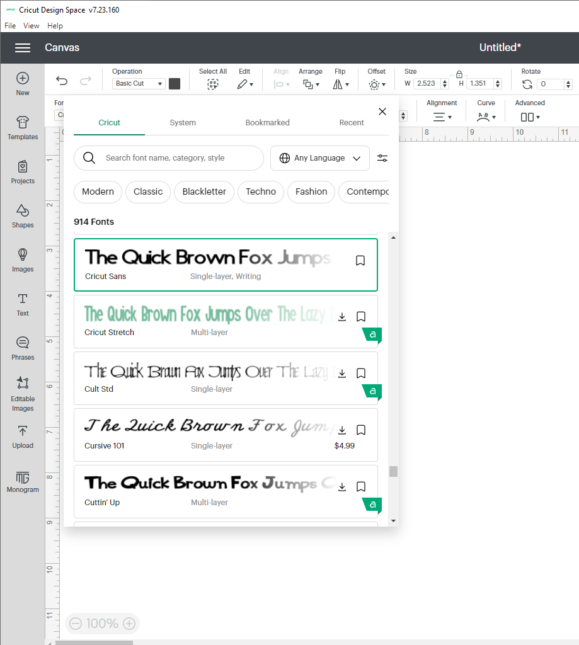
Task: Bookmark the Cult Std font
Action: [361, 373]
